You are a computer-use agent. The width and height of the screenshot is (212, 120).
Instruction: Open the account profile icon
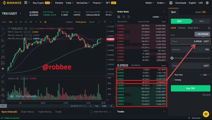coord(171,3)
